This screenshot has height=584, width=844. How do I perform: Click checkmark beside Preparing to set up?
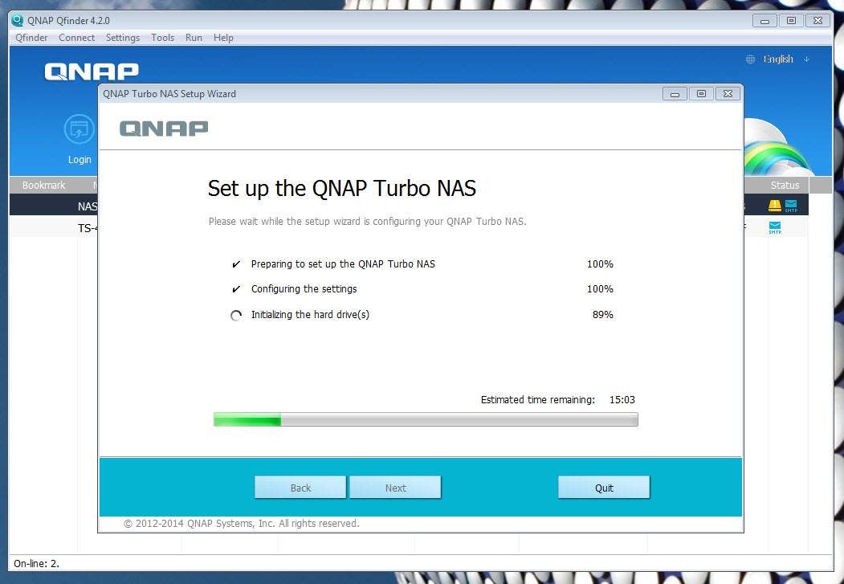[x=236, y=264]
